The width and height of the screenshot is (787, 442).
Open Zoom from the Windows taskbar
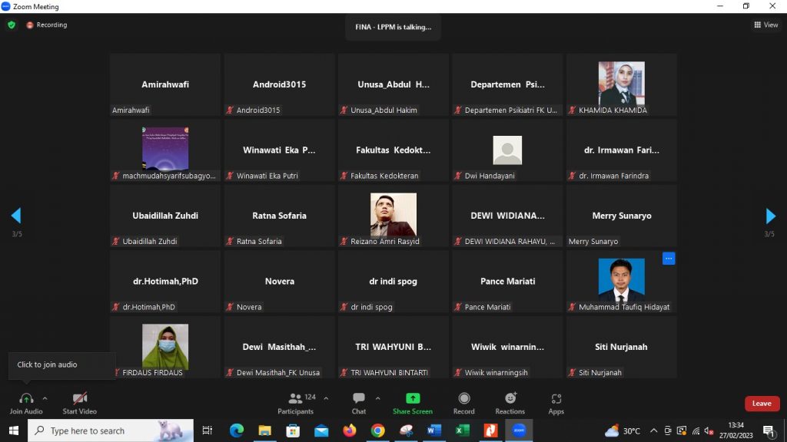click(519, 430)
